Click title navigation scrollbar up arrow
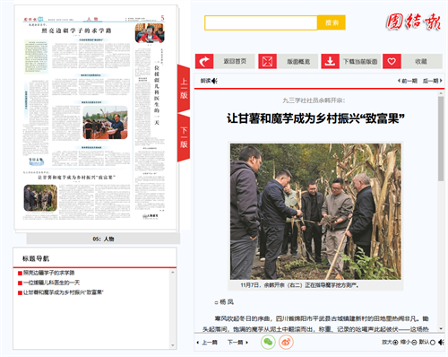 point(173,272)
